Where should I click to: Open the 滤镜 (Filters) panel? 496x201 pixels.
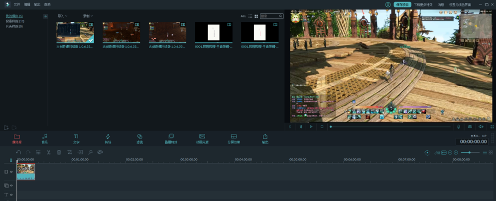point(139,138)
